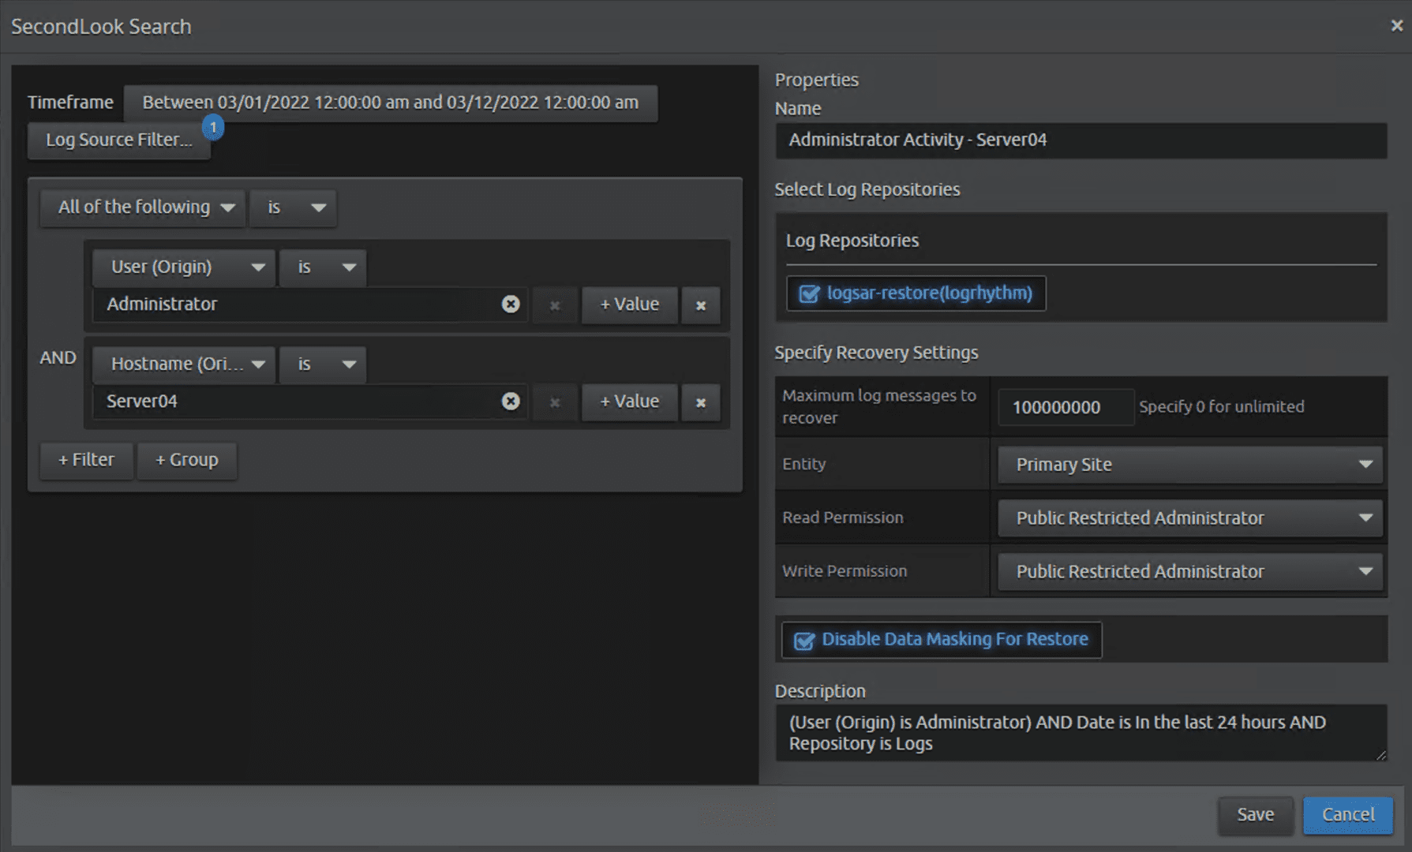Screen dimensions: 1412x852
Task: Remove the Hostname (Origin) filter row
Action: (x=700, y=402)
